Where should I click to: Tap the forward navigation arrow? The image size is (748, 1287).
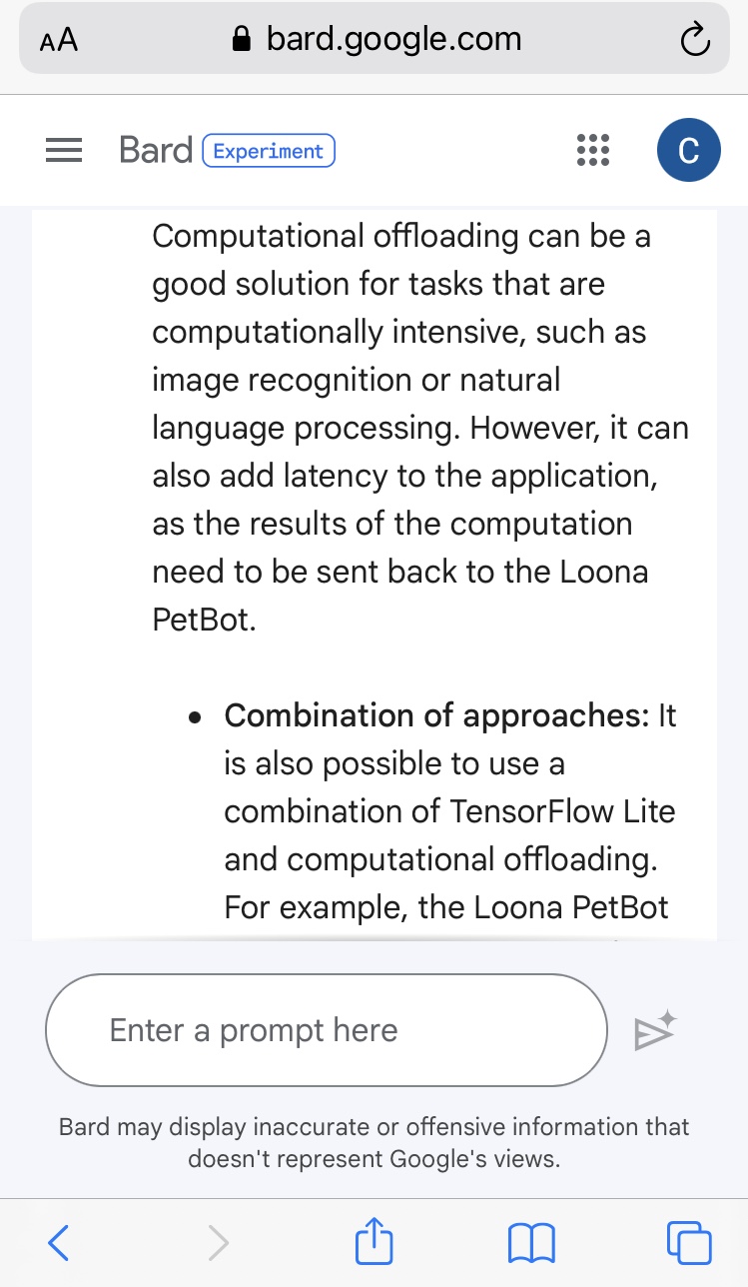click(218, 1242)
